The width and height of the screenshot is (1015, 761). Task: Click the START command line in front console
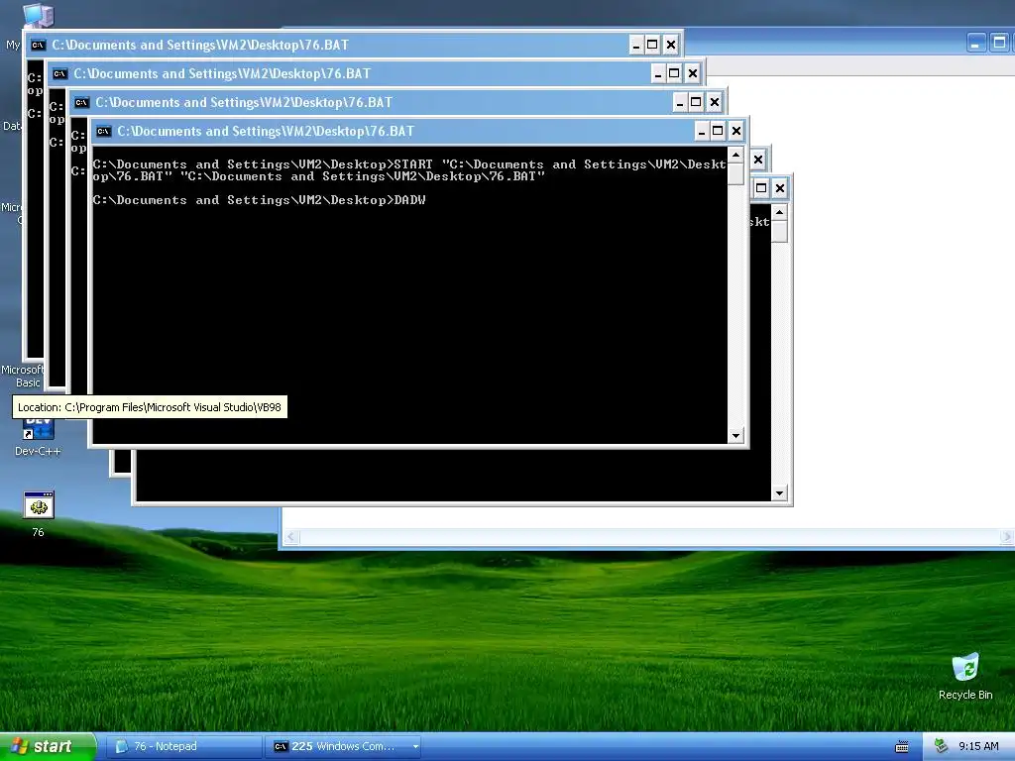coord(409,170)
